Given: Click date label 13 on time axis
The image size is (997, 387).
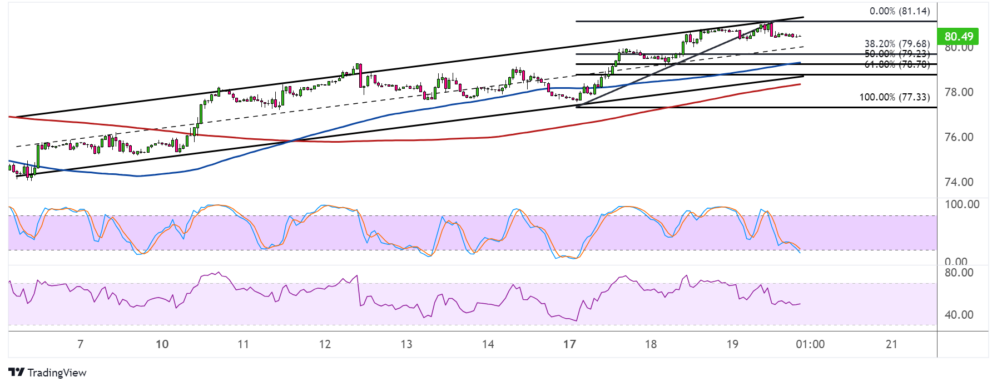Looking at the screenshot, I should (406, 344).
